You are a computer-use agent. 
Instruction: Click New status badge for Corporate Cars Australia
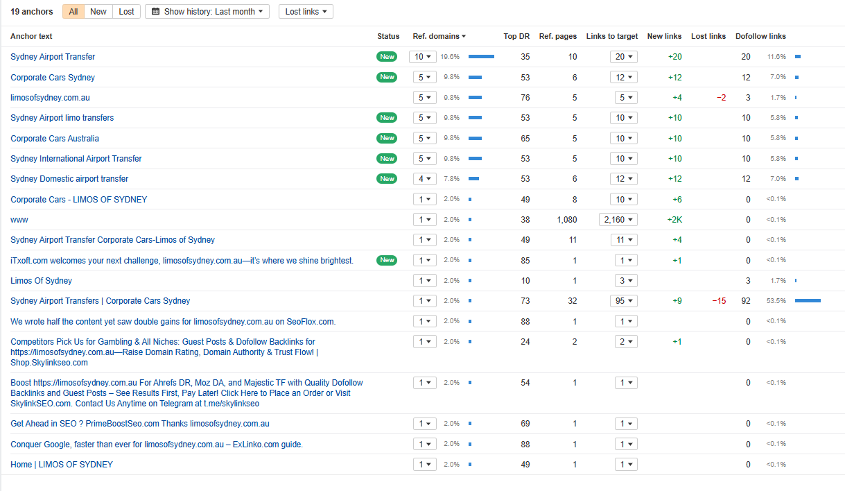[387, 138]
